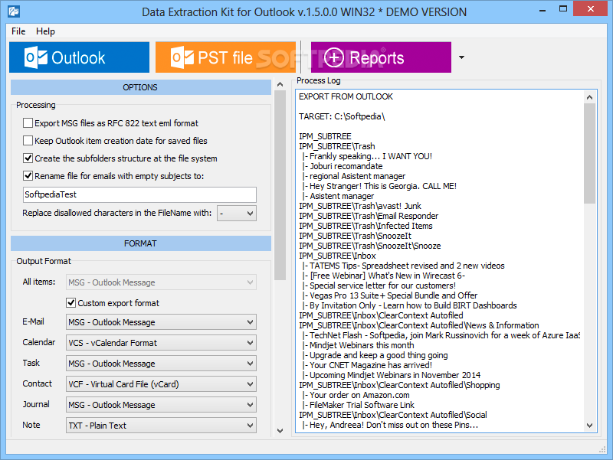Open the Calendar format dropdown
Screen dimensions: 613x460
pyautogui.click(x=161, y=343)
